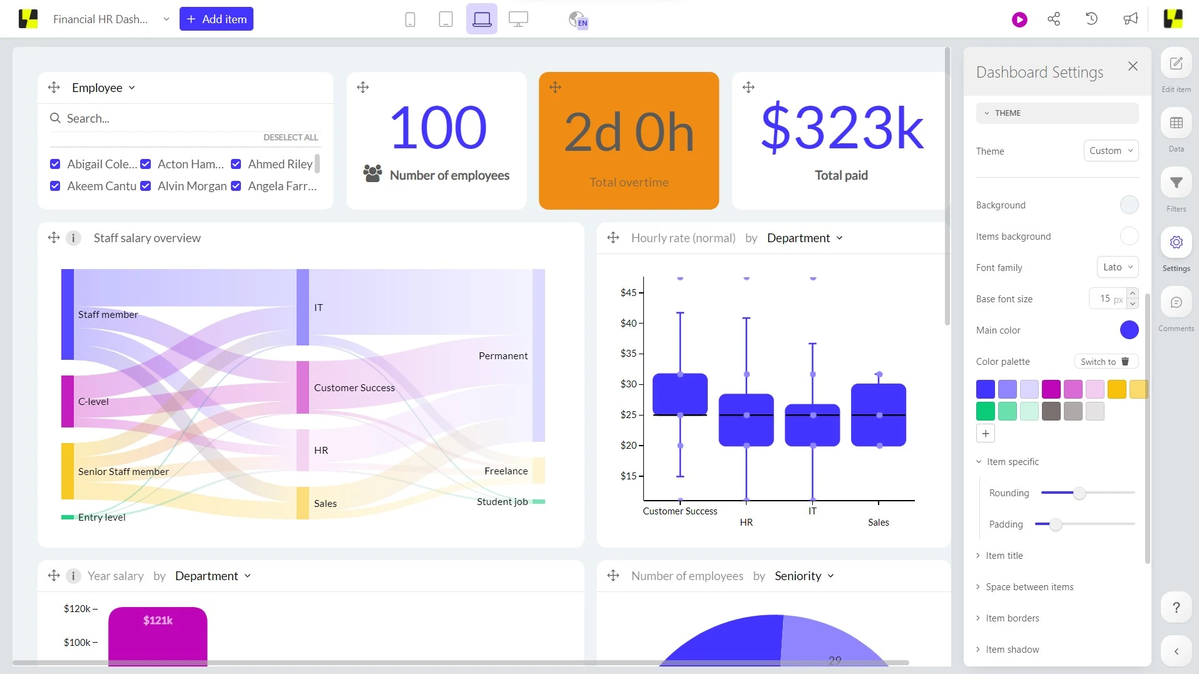Click the top-right user avatar logo

[x=1173, y=19]
